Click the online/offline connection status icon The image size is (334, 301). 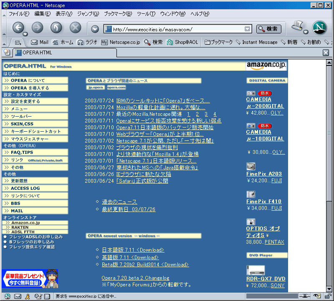coord(305,296)
